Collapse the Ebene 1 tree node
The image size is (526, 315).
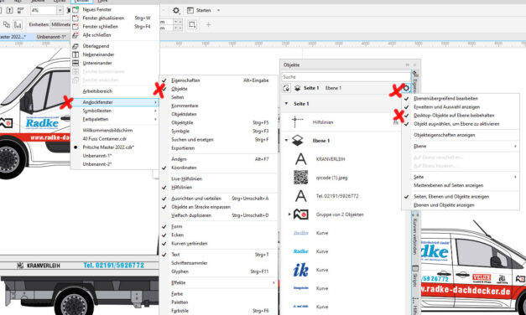click(x=286, y=141)
